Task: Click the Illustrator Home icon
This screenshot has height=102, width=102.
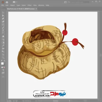Action: point(7,2)
